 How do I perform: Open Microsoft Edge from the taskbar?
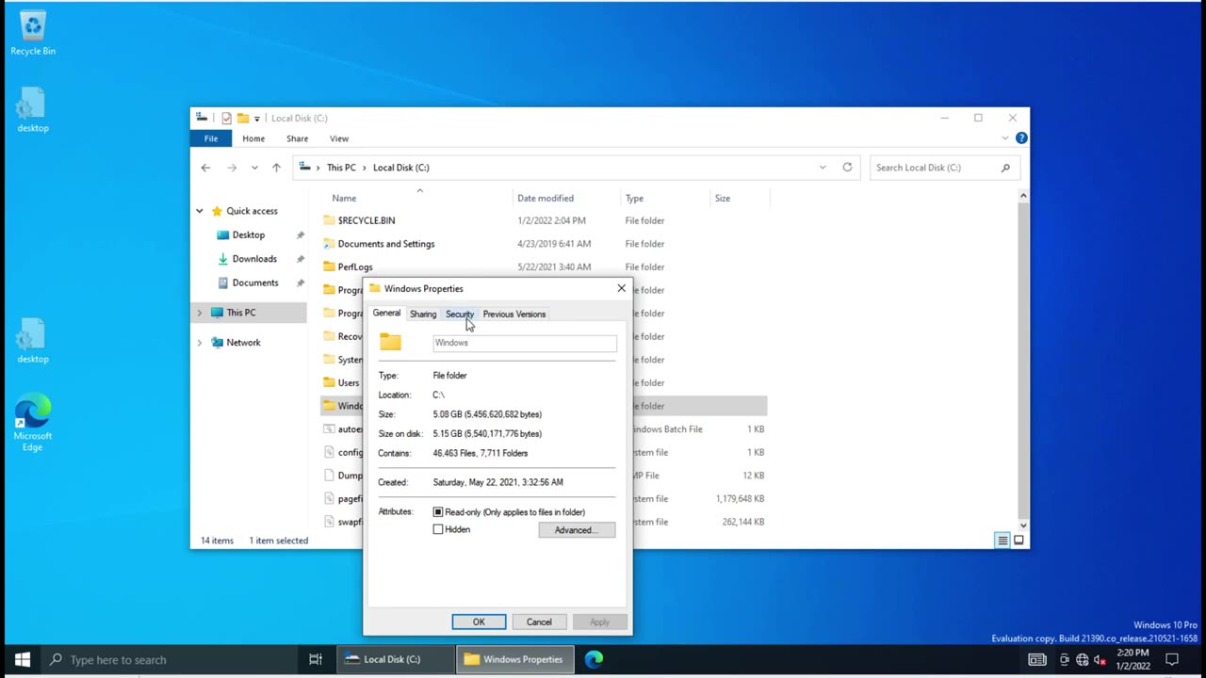coord(593,659)
